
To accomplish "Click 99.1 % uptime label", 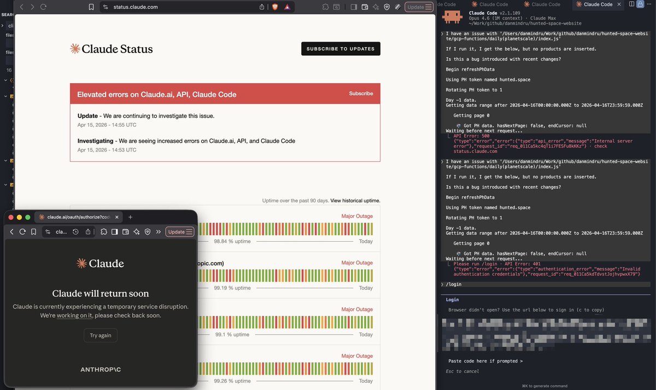I will pos(232,334).
